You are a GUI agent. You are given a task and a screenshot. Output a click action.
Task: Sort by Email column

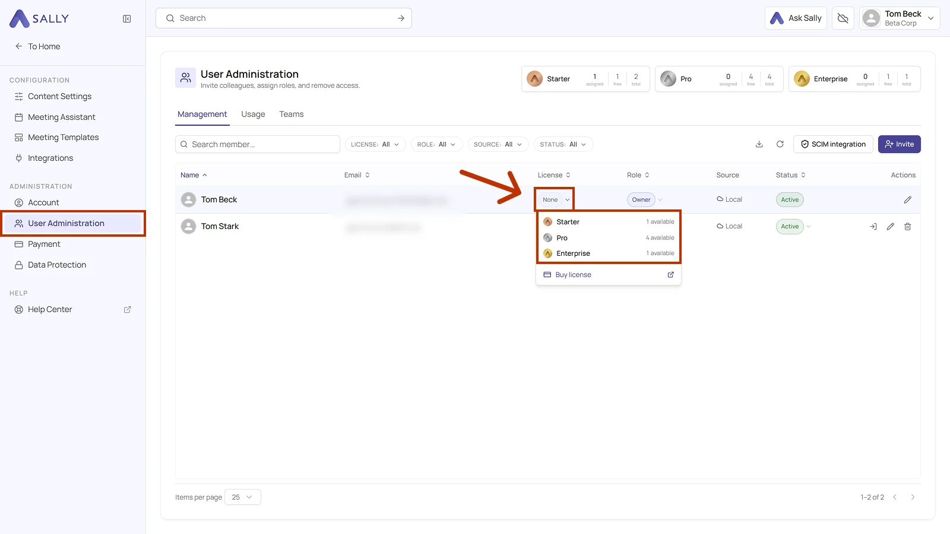(x=357, y=175)
